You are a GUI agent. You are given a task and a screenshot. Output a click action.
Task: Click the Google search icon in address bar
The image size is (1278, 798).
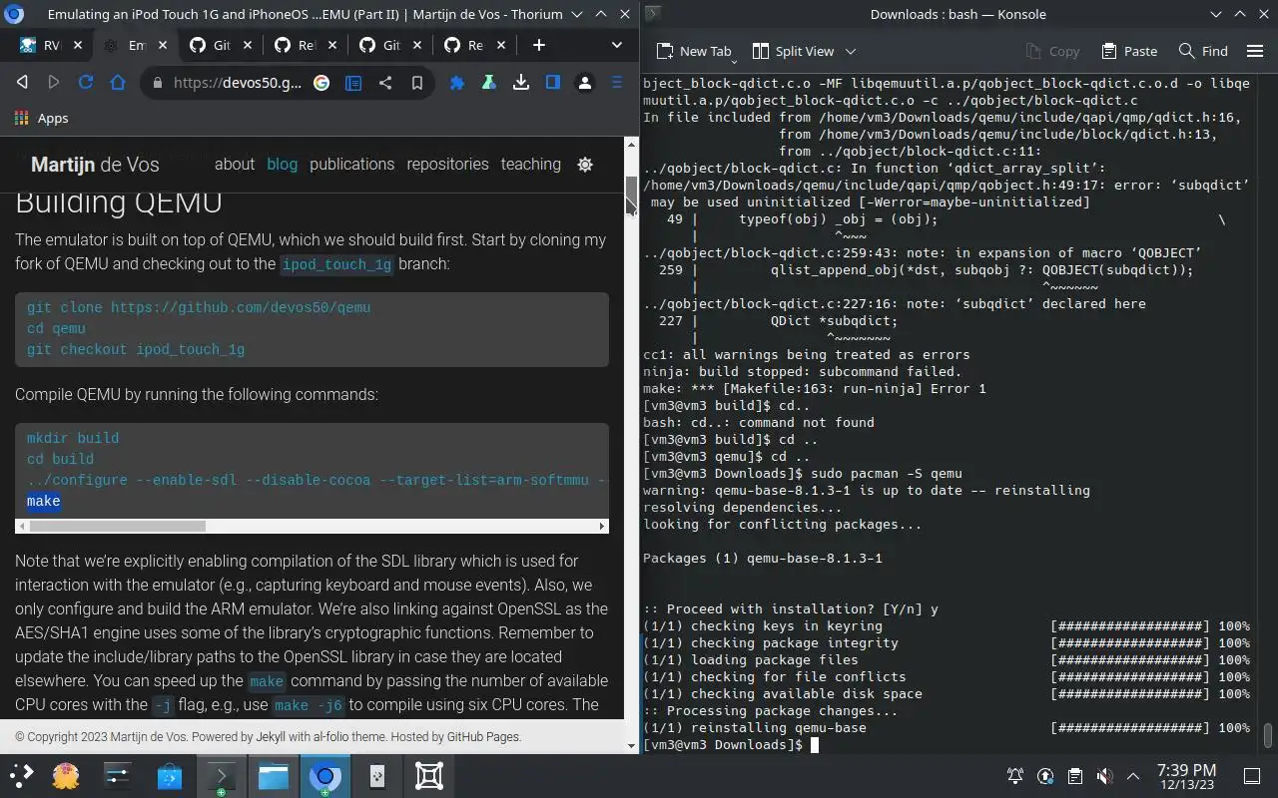click(x=321, y=83)
